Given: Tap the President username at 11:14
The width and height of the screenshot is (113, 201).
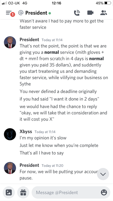Looking at the screenshot, I should tap(29, 40).
